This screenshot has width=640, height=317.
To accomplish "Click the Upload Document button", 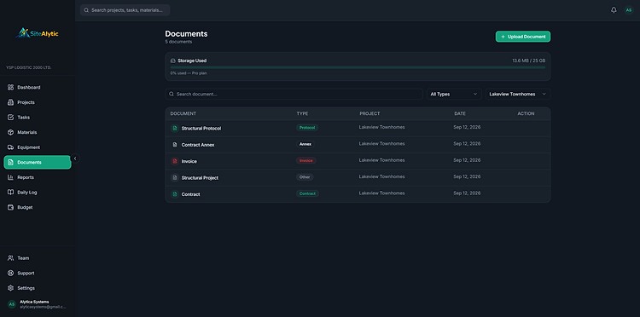I will [523, 37].
